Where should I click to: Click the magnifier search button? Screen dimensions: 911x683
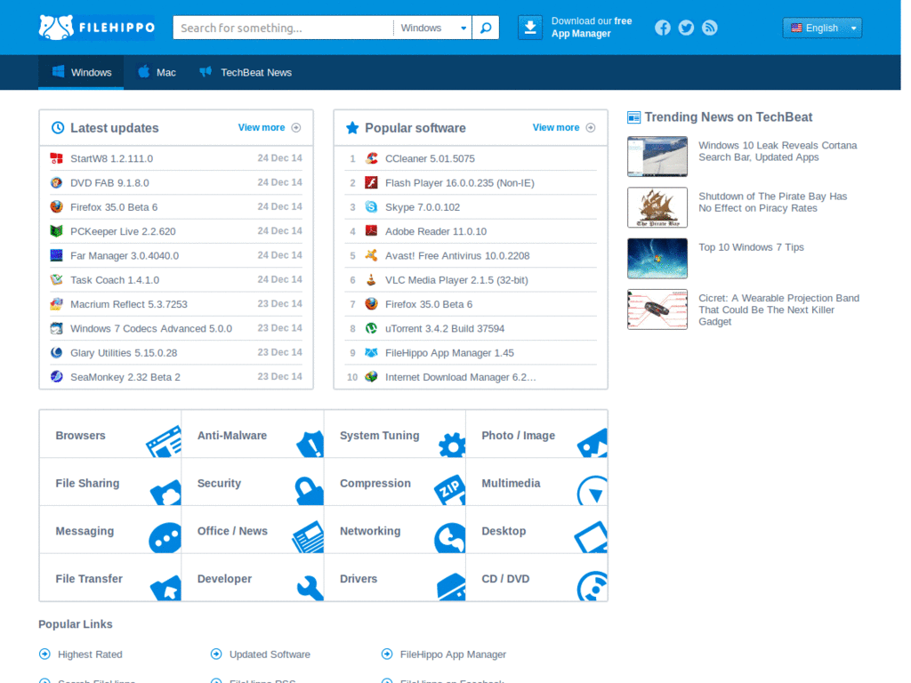[486, 28]
